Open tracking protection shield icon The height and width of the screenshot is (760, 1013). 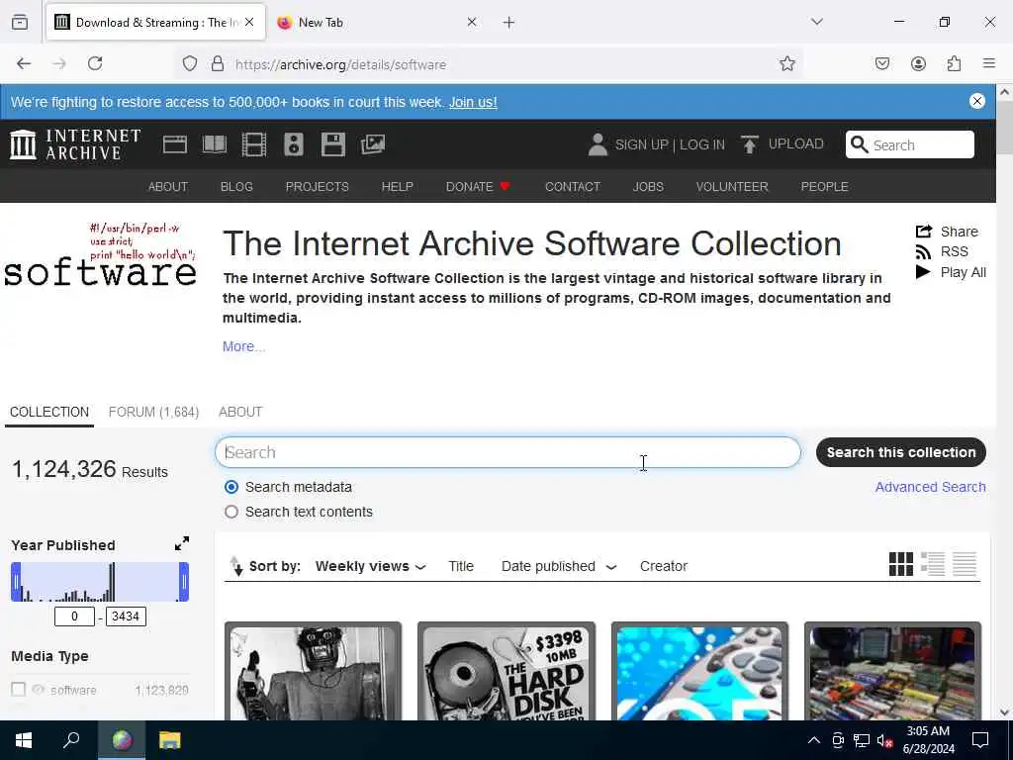pyautogui.click(x=189, y=63)
